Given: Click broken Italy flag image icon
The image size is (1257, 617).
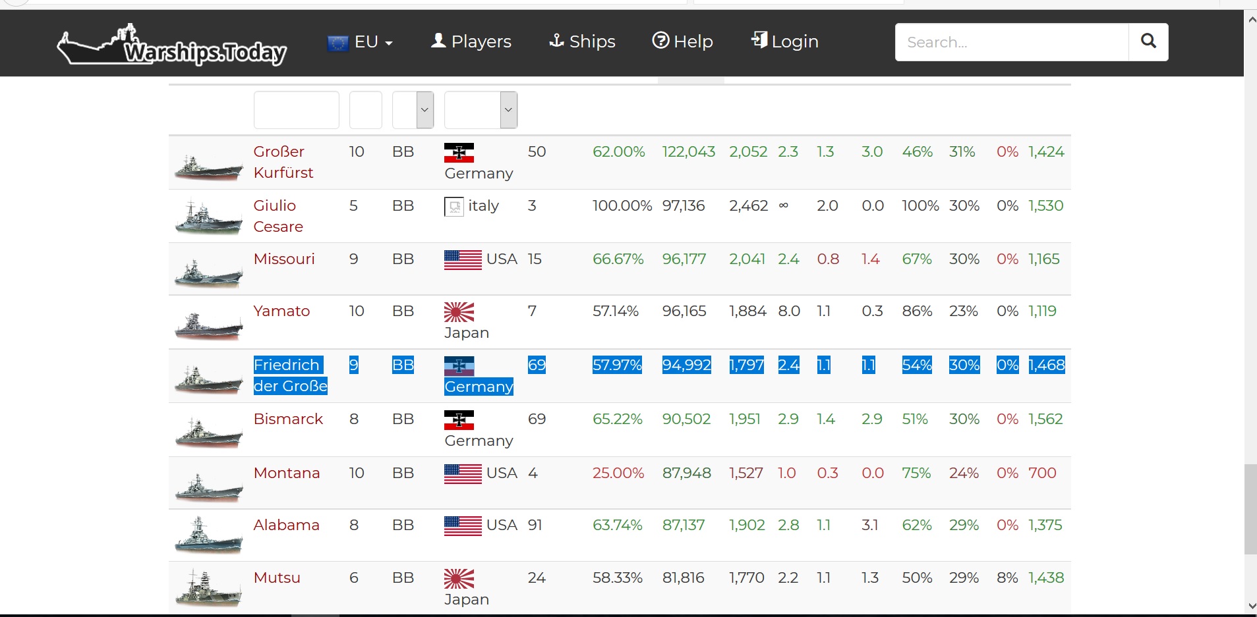Looking at the screenshot, I should 454,207.
